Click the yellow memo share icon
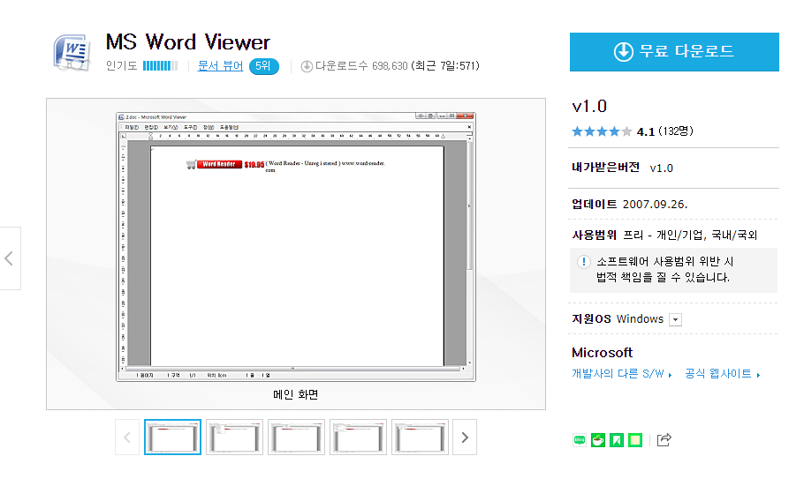 pos(634,440)
